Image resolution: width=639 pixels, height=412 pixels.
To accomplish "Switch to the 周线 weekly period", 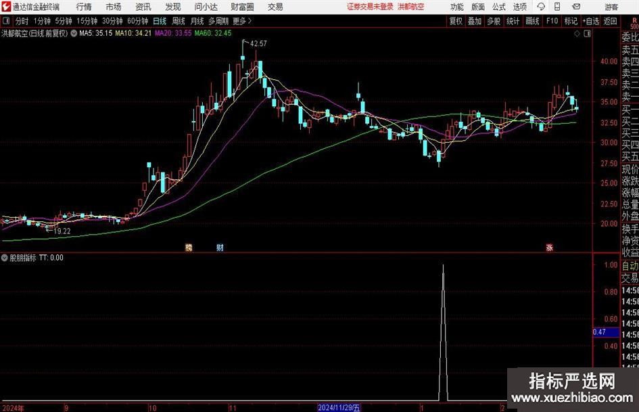I will [x=179, y=21].
